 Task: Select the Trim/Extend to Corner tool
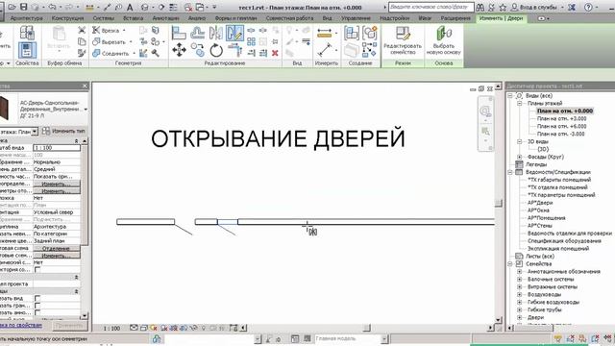click(234, 50)
